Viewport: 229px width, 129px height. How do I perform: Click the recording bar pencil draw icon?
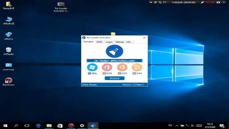point(202,2)
